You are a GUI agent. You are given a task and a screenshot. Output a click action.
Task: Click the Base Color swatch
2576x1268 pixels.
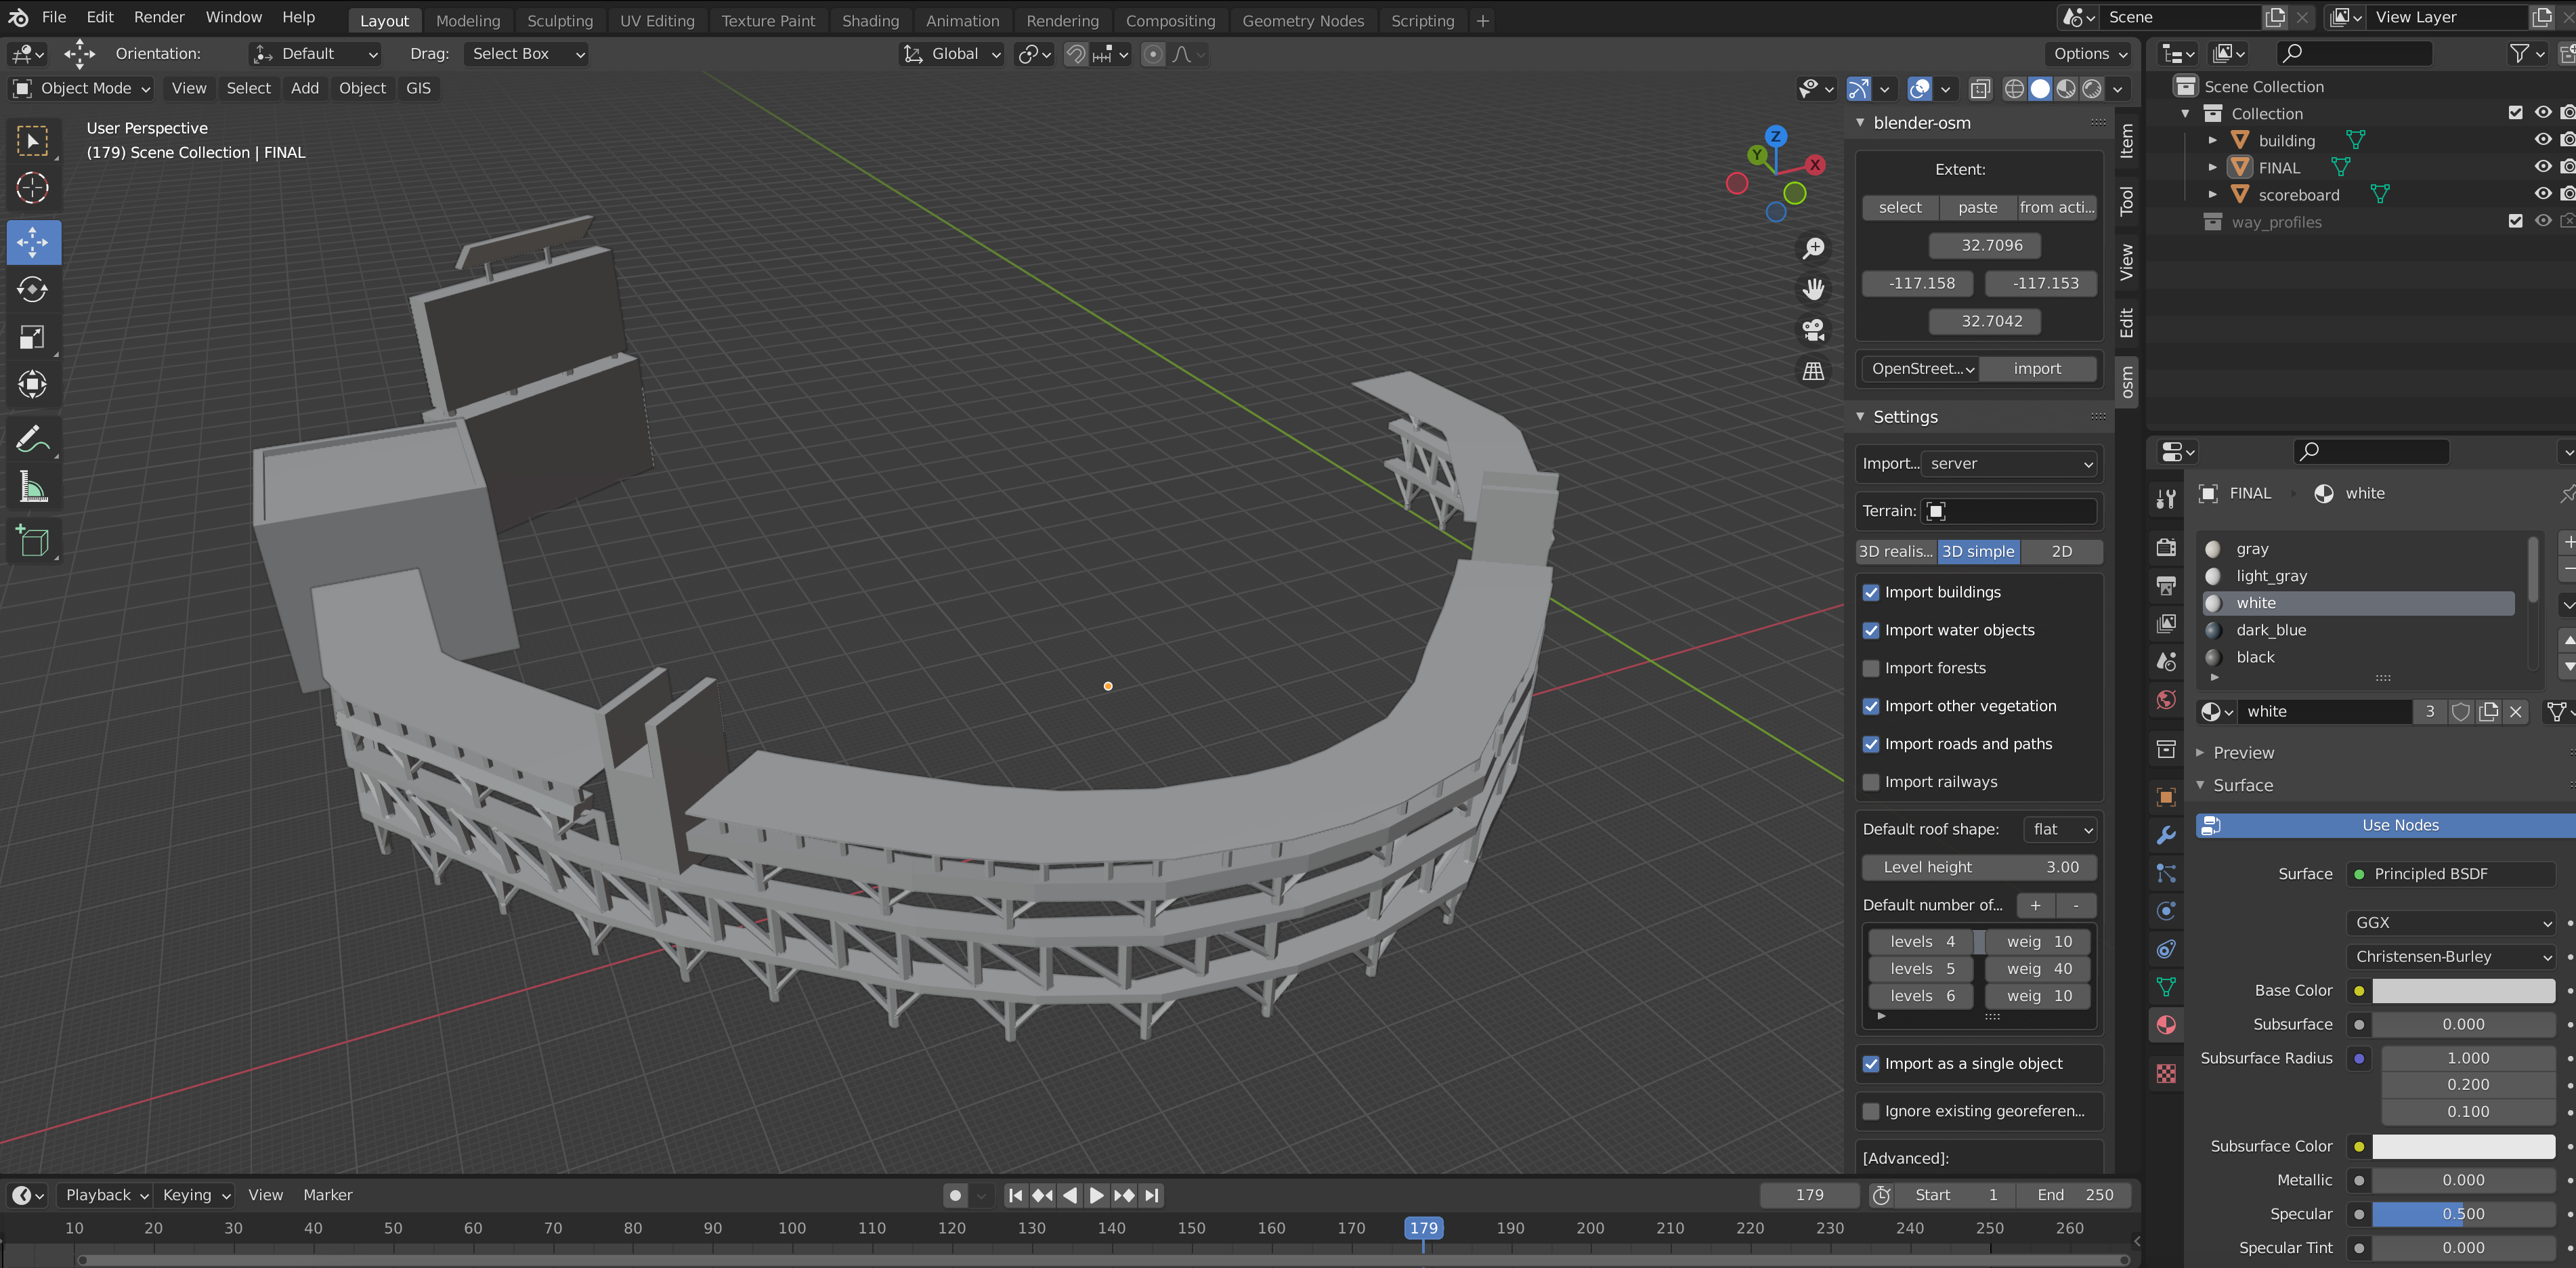(x=2463, y=990)
